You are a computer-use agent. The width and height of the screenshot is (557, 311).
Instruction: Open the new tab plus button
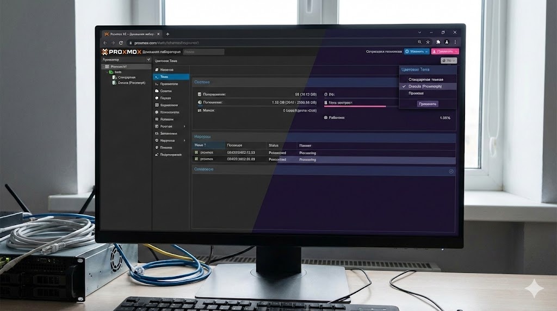point(168,34)
